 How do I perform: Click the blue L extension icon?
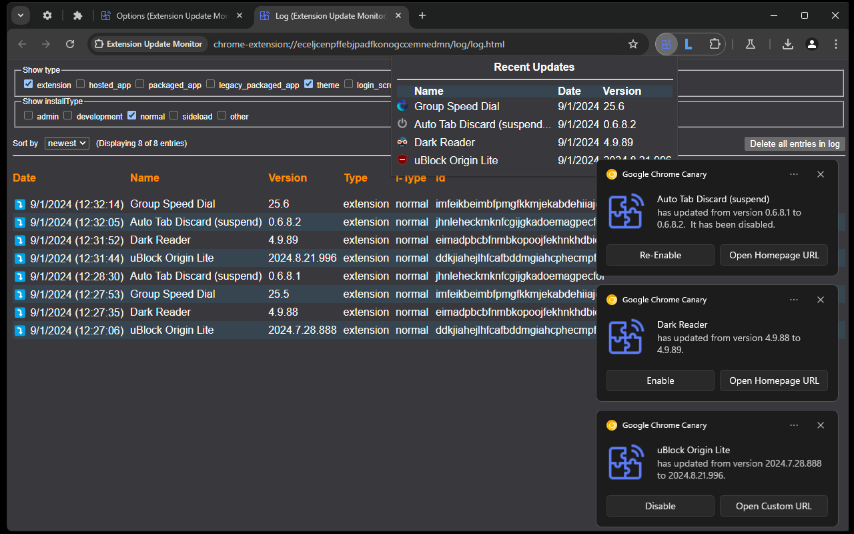(x=689, y=44)
